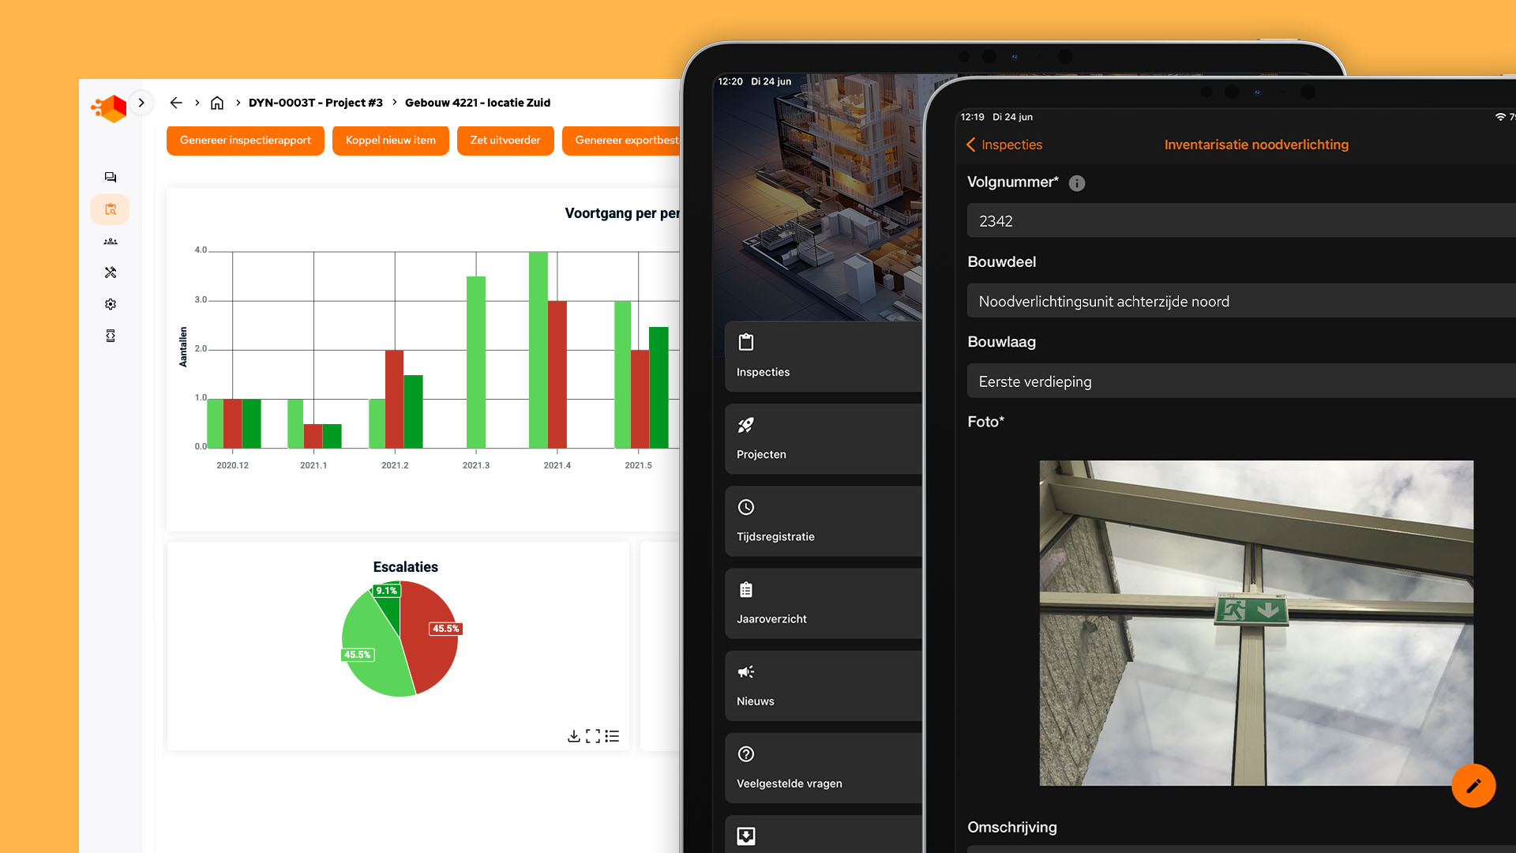Go to home via house icon
Viewport: 1516px width, 853px height.
217,103
